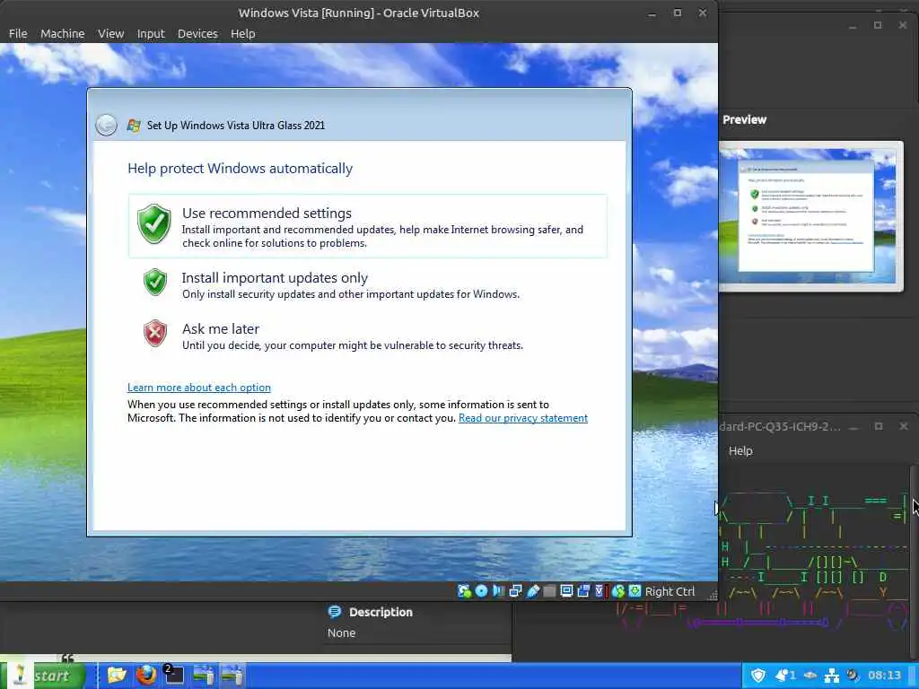Click the Right Ctrl host key indicator
919x689 pixels.
pyautogui.click(x=670, y=591)
